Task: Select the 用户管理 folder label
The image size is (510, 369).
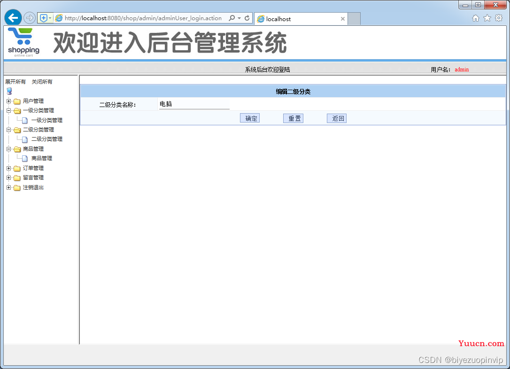Action: 33,101
